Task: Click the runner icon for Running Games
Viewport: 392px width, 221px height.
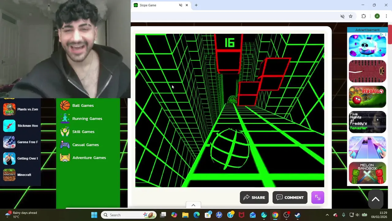Action: pos(65,118)
